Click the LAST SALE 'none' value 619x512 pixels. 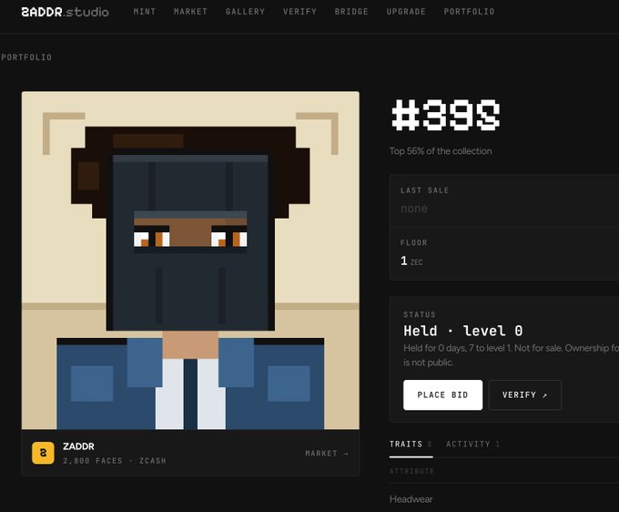(x=413, y=209)
